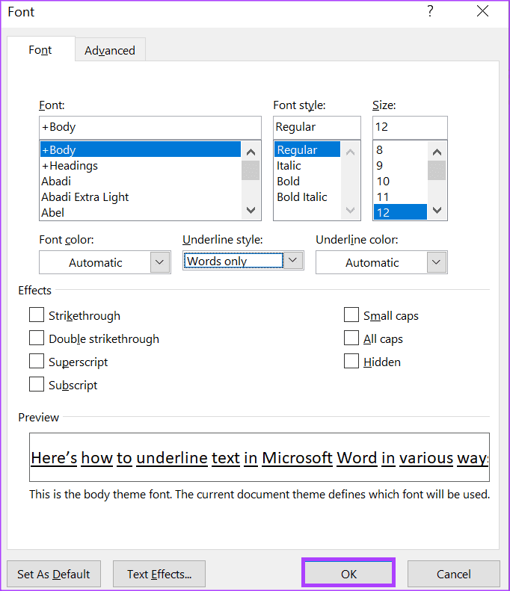
Task: Click the Set As Default button
Action: 54,574
